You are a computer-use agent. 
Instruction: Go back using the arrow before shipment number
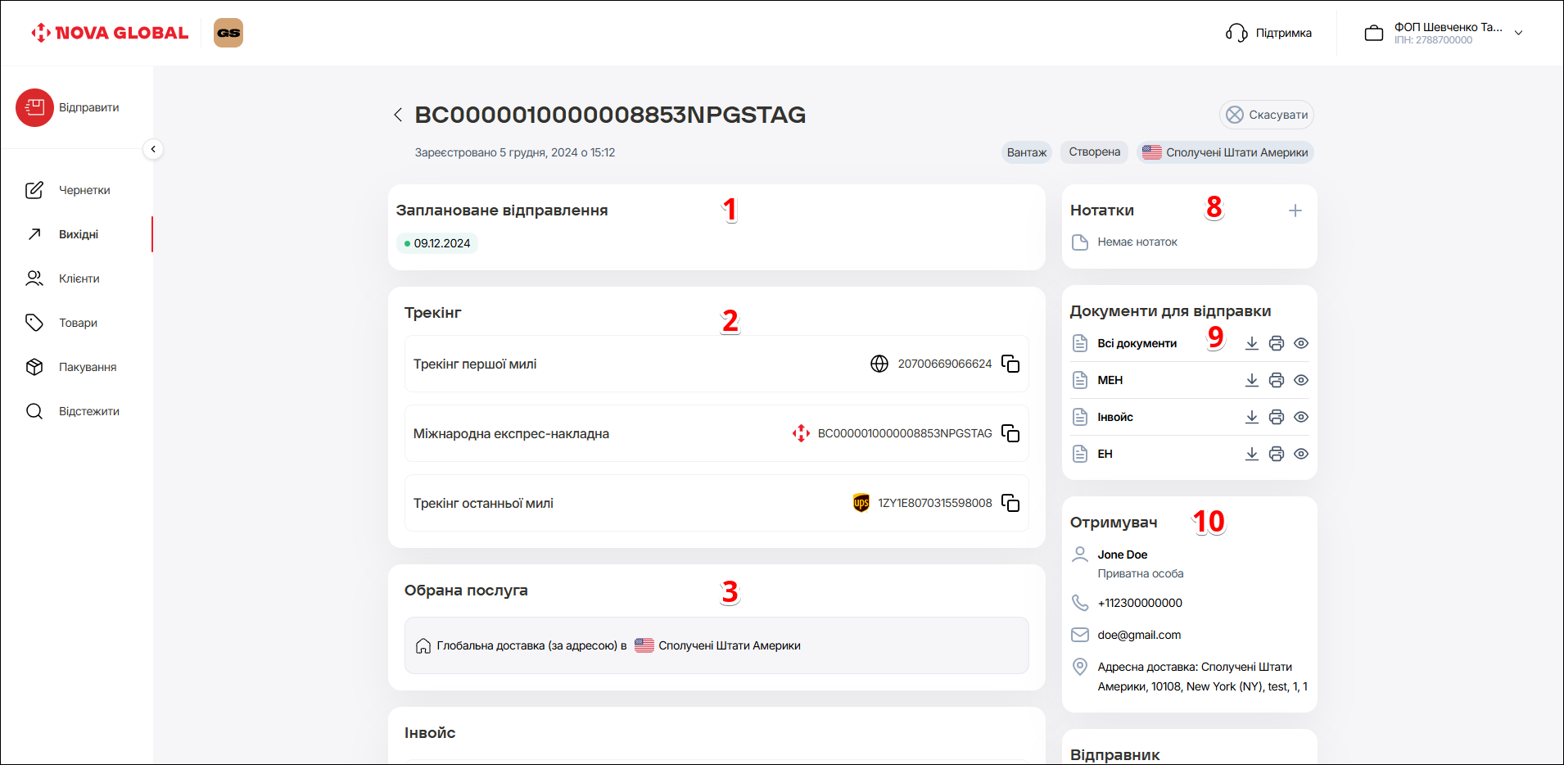coord(398,115)
